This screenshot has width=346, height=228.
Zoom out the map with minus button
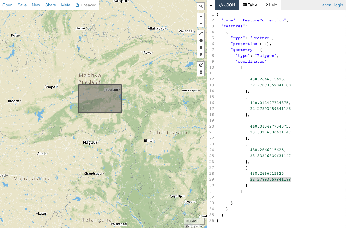point(201,23)
